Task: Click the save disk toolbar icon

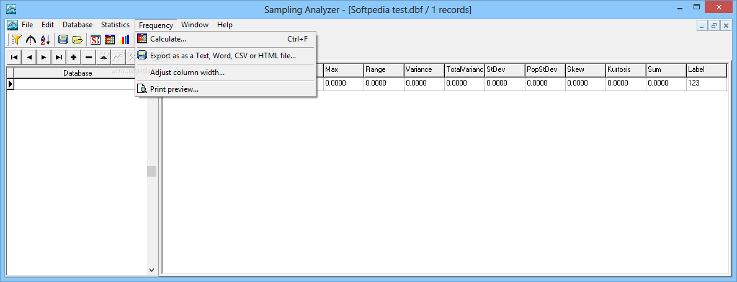Action: (x=63, y=40)
